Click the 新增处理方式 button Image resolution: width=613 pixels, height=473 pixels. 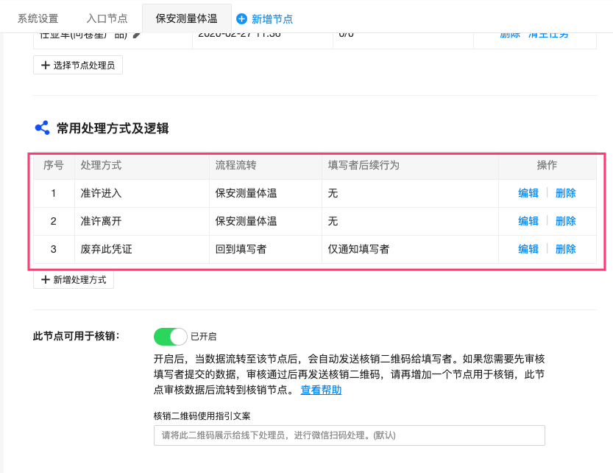74,279
